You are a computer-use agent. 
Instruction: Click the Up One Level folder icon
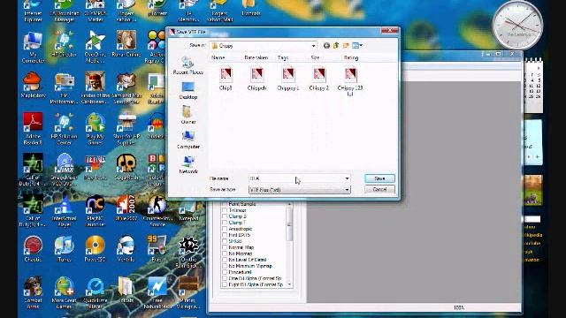pyautogui.click(x=336, y=46)
